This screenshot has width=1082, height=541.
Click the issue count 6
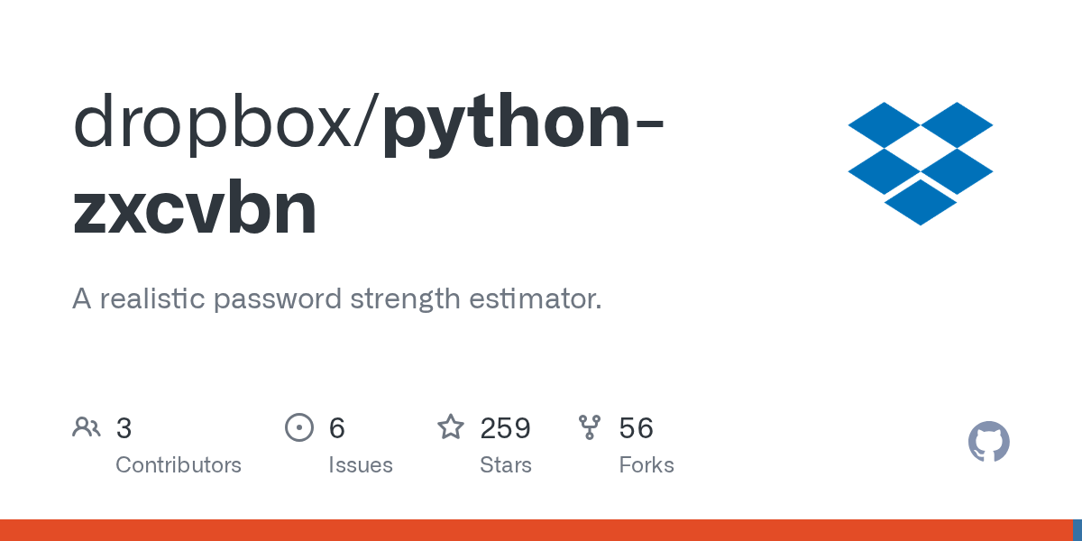(337, 427)
